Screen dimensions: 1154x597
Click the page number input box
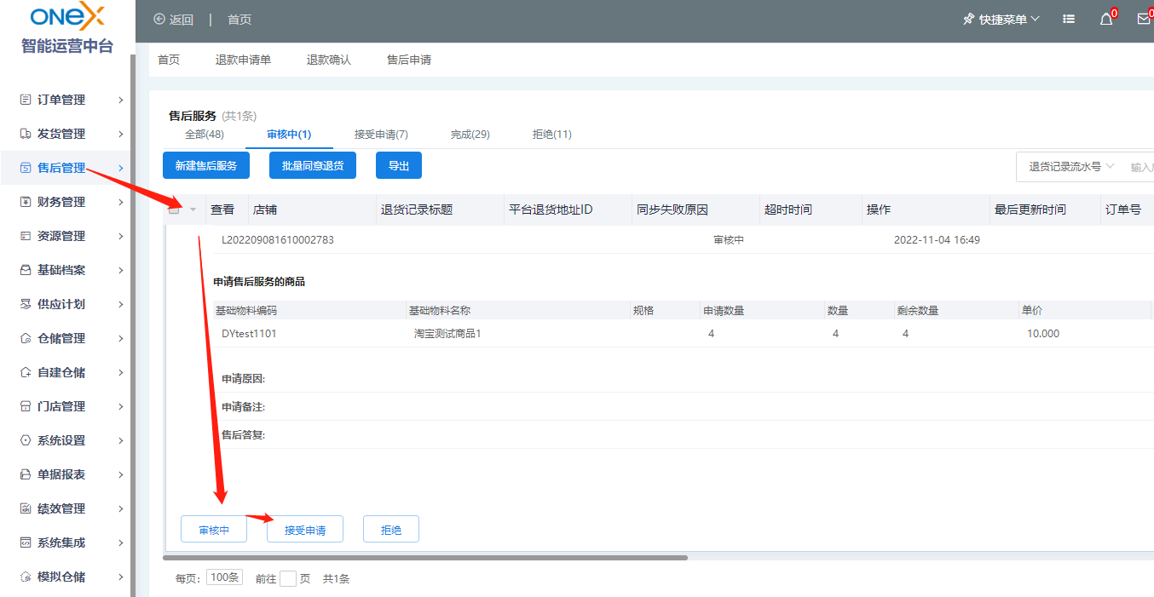288,578
